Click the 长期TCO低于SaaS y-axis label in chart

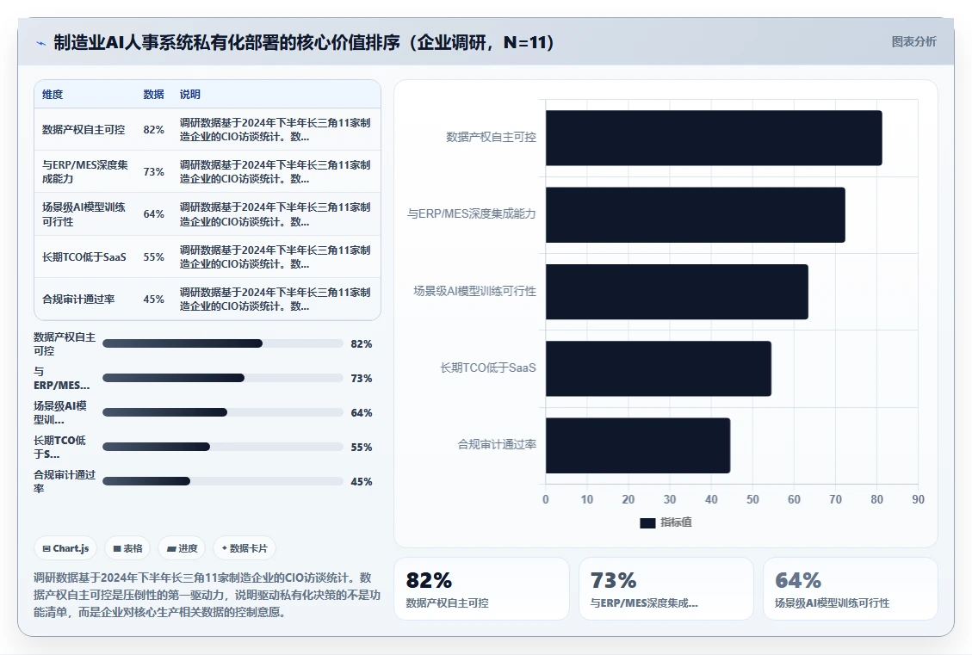(488, 368)
